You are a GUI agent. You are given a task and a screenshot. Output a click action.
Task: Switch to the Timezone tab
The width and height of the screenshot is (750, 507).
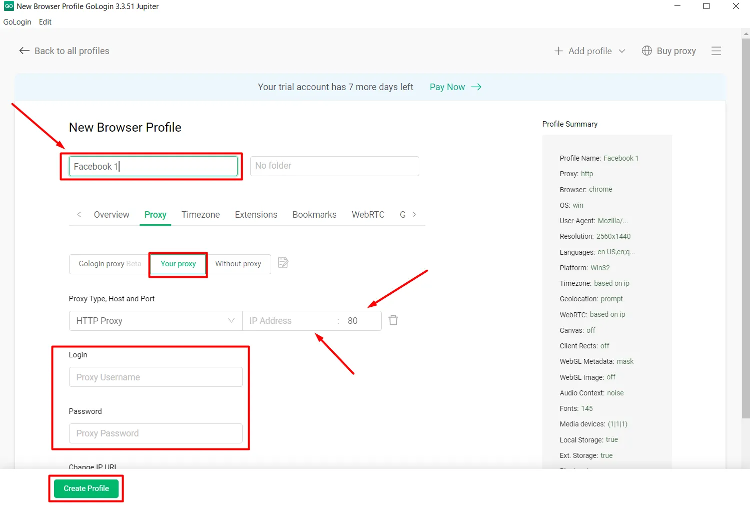[x=200, y=215]
